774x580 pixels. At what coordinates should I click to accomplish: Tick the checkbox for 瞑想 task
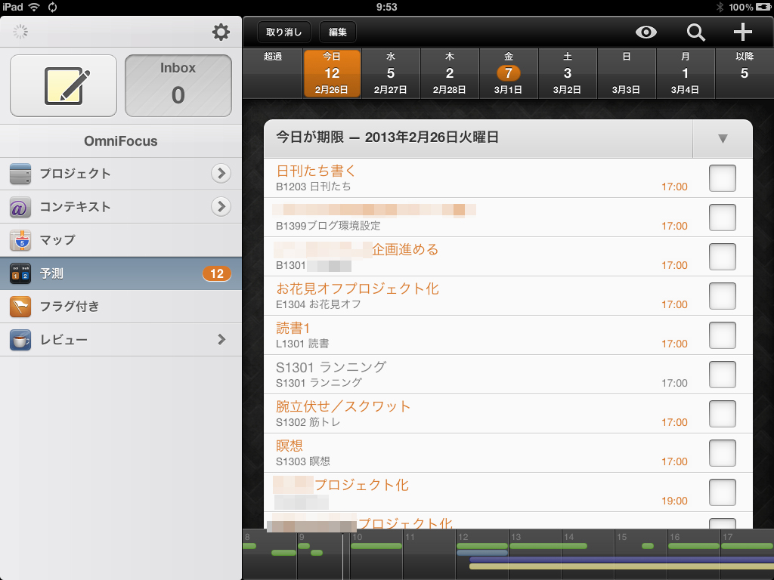[723, 453]
